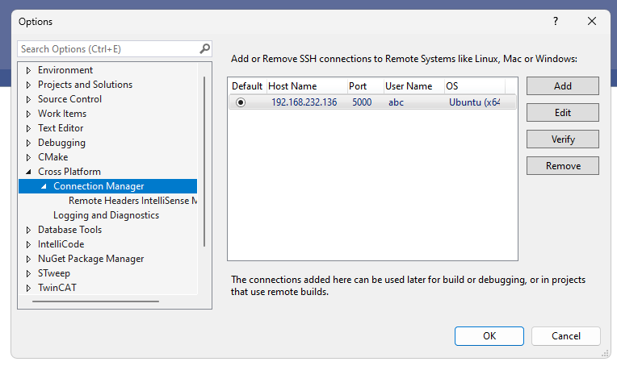Image resolution: width=617 pixels, height=370 pixels.
Task: Click the search magnifier icon
Action: [x=204, y=48]
